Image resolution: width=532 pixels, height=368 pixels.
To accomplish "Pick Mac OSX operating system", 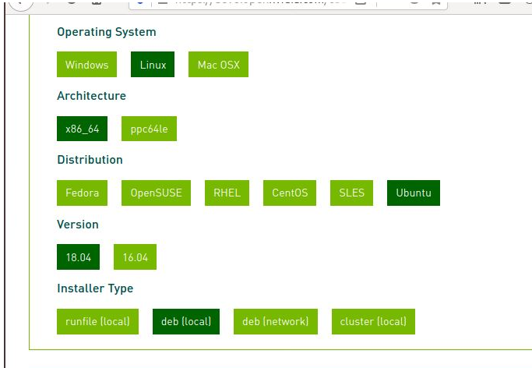I will (x=219, y=65).
